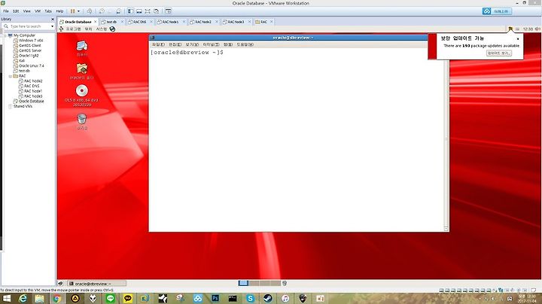Open Skype from Windows taskbar
Viewport: 542px width, 304px height.
coord(250,298)
